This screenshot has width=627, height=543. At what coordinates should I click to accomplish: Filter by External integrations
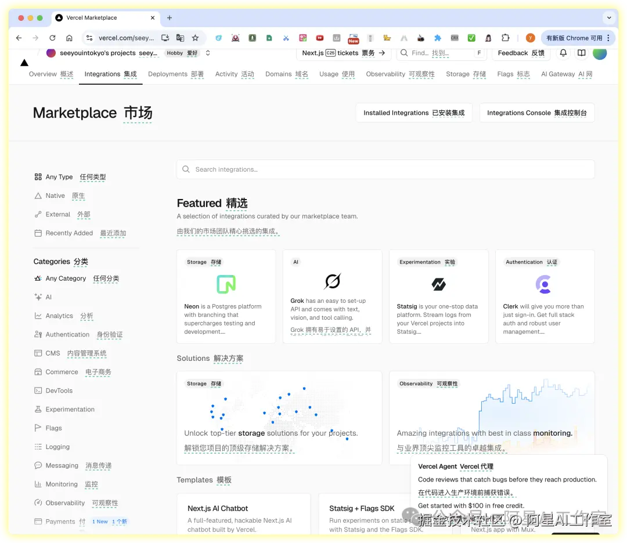pos(62,215)
